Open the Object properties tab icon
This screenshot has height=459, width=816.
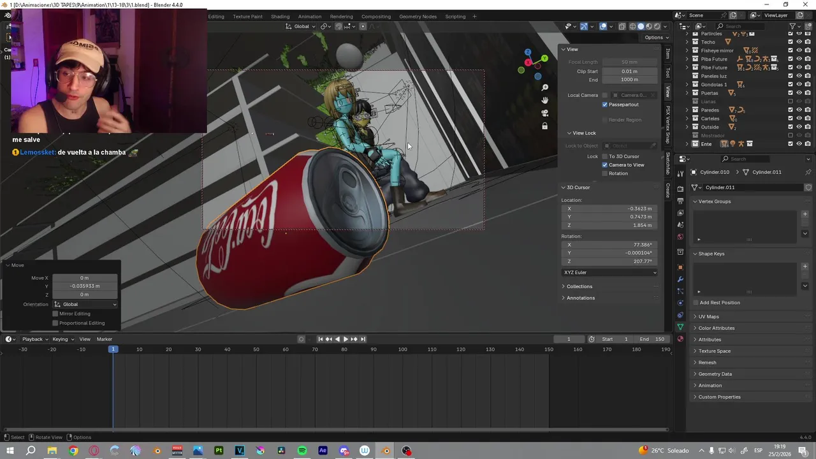click(680, 267)
